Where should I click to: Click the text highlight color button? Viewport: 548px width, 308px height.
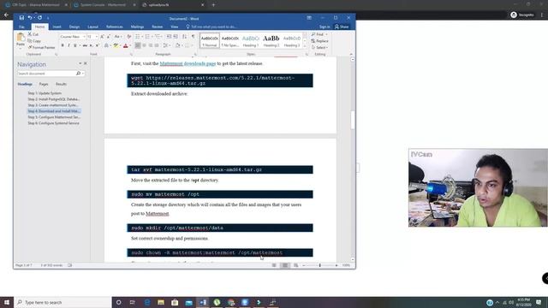tap(116, 45)
